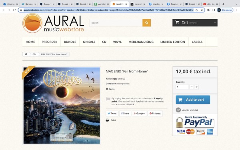
Task: Increase quantity with the plus button
Action: click(x=196, y=87)
